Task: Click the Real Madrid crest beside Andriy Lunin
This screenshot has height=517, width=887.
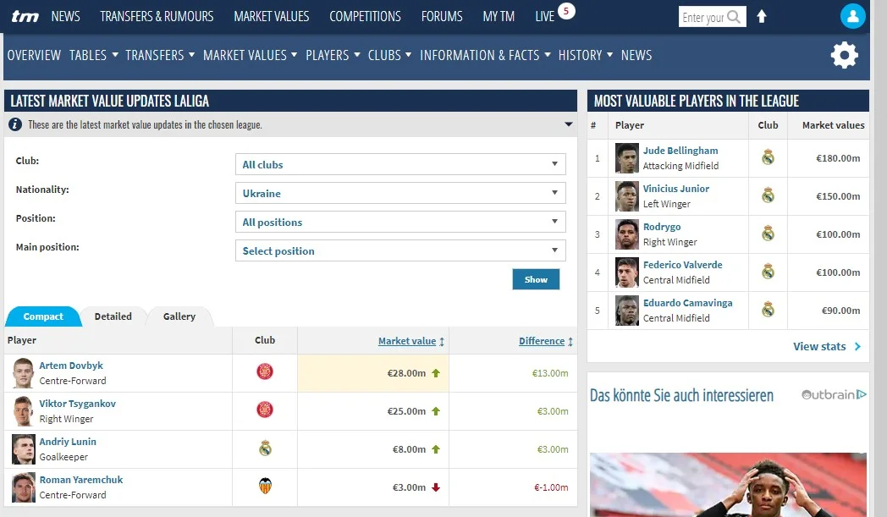Action: [265, 448]
